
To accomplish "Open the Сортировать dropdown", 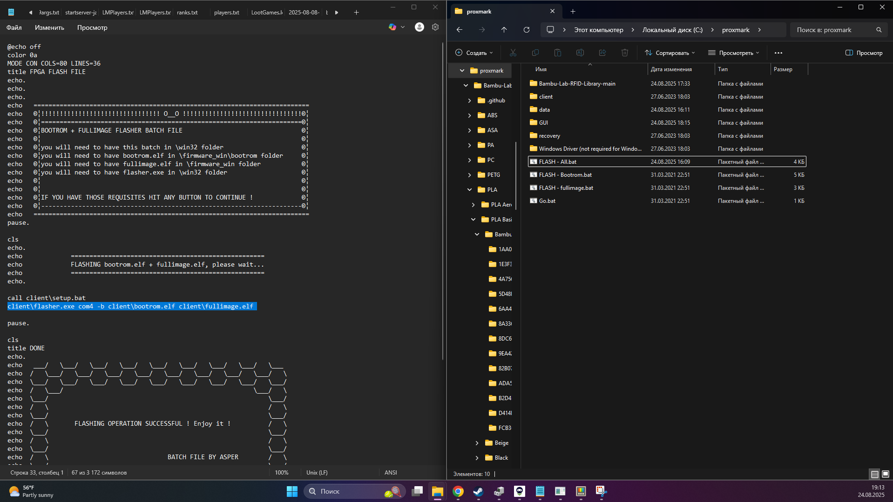I will 670,53.
